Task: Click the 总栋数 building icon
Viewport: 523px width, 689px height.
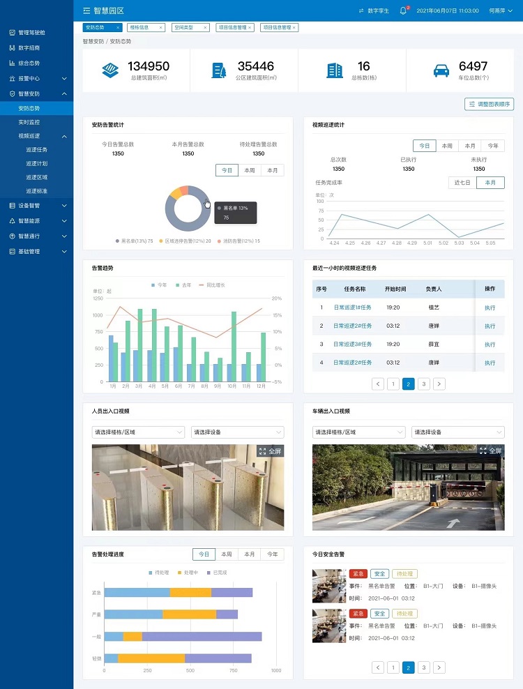Action: pos(335,70)
